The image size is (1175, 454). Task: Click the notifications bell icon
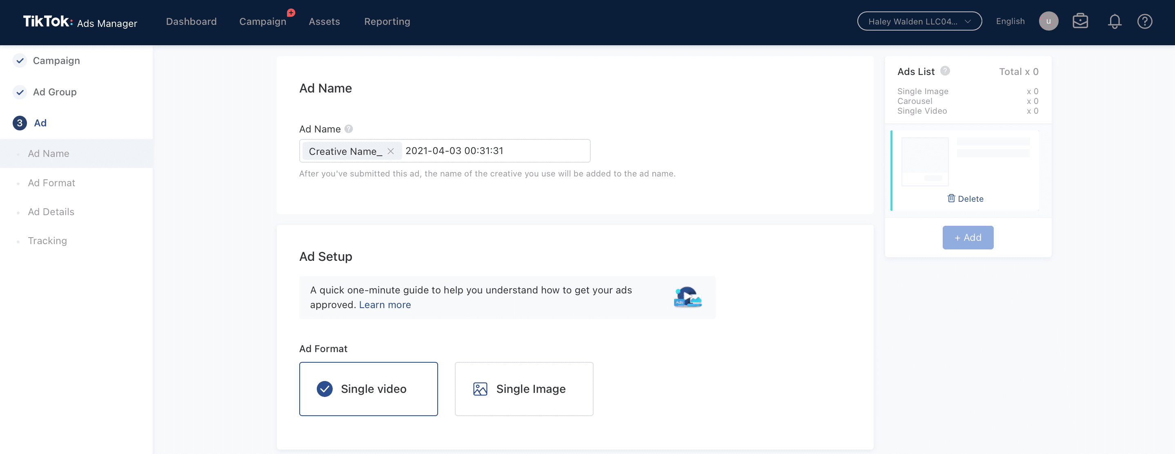pyautogui.click(x=1114, y=22)
